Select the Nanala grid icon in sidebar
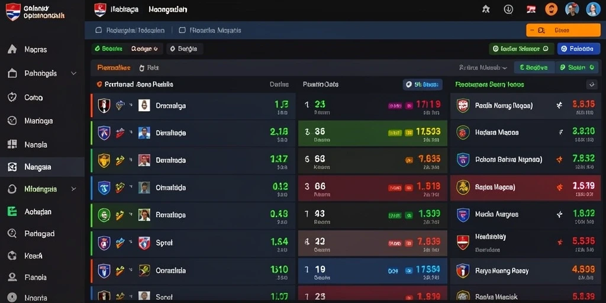Image resolution: width=606 pixels, height=303 pixels. coord(12,144)
